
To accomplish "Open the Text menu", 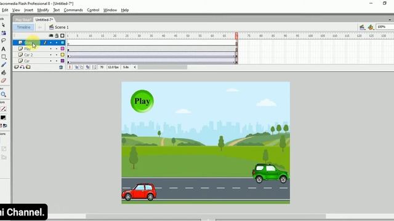I will (x=56, y=10).
